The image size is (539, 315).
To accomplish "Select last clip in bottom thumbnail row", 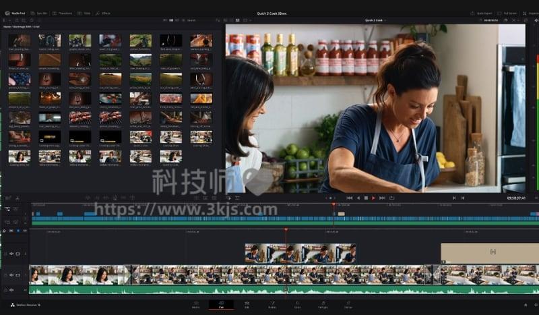I will pos(171,156).
